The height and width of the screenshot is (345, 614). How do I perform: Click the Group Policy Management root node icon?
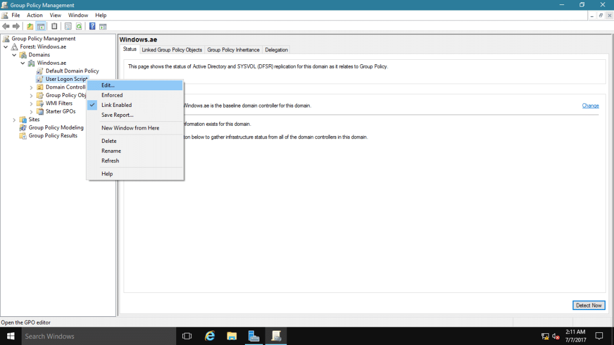[6, 38]
